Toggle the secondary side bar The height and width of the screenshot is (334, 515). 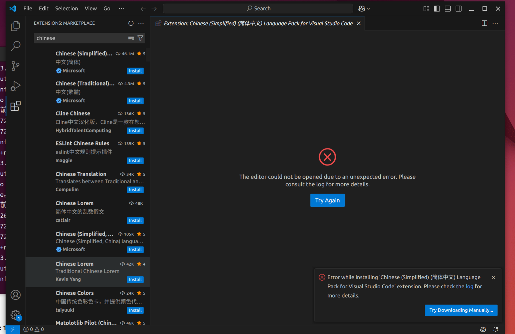click(458, 9)
